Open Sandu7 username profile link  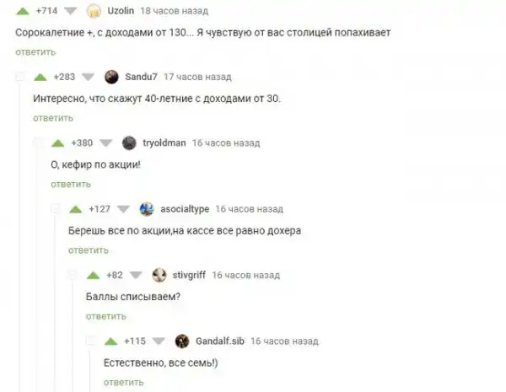pos(141,77)
